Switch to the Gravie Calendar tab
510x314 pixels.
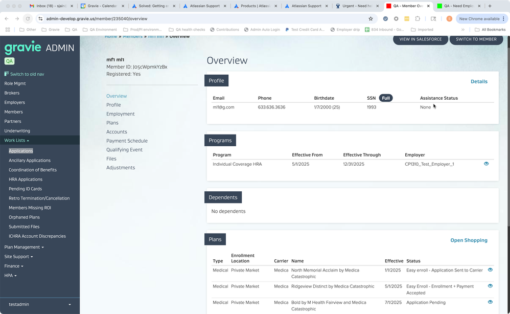tap(102, 6)
